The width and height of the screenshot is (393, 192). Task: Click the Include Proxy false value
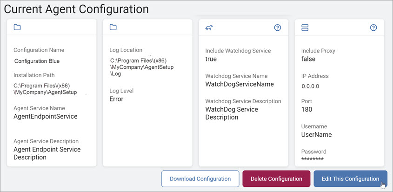point(308,59)
